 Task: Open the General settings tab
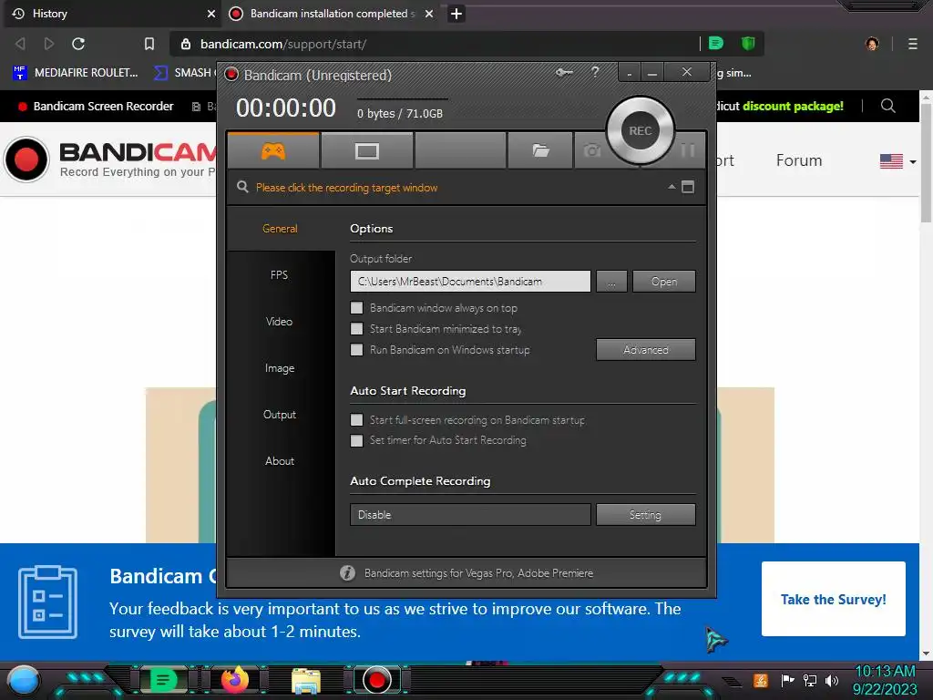point(280,229)
